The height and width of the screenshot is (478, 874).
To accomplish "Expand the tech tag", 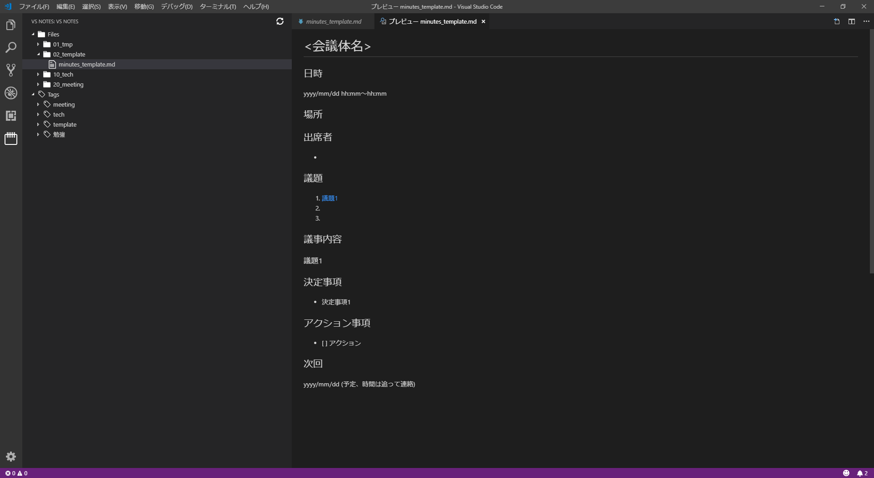I will tap(38, 114).
